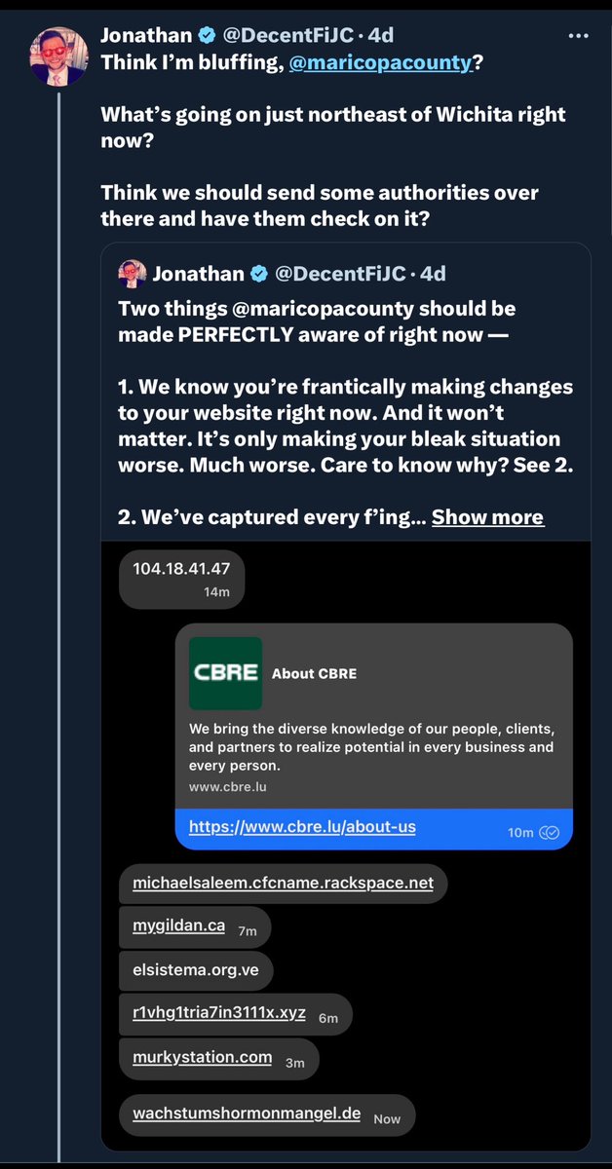The image size is (612, 1169).
Task: Click the r1vhg1tria7in3111x.xyz link
Action: (219, 1013)
